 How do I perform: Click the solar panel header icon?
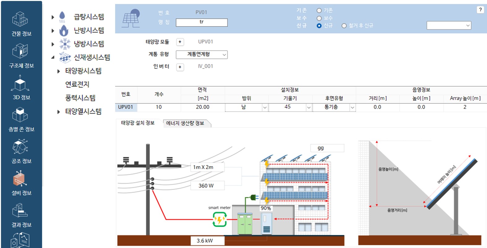(131, 19)
